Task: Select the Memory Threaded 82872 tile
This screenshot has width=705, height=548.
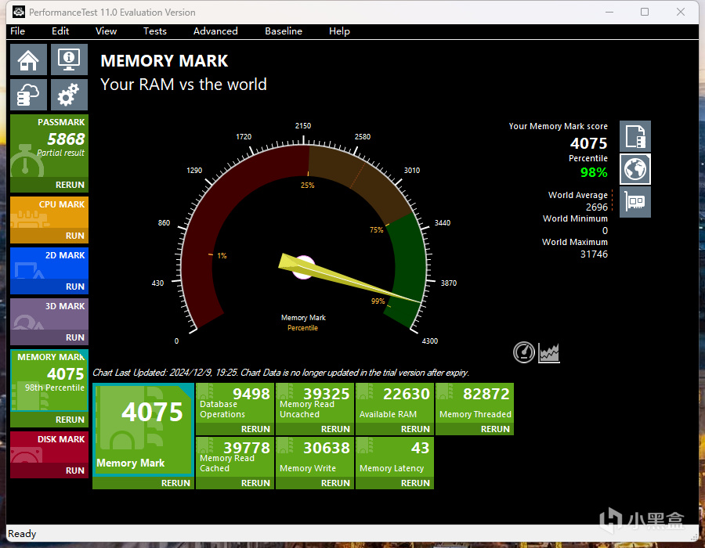Action: (475, 403)
